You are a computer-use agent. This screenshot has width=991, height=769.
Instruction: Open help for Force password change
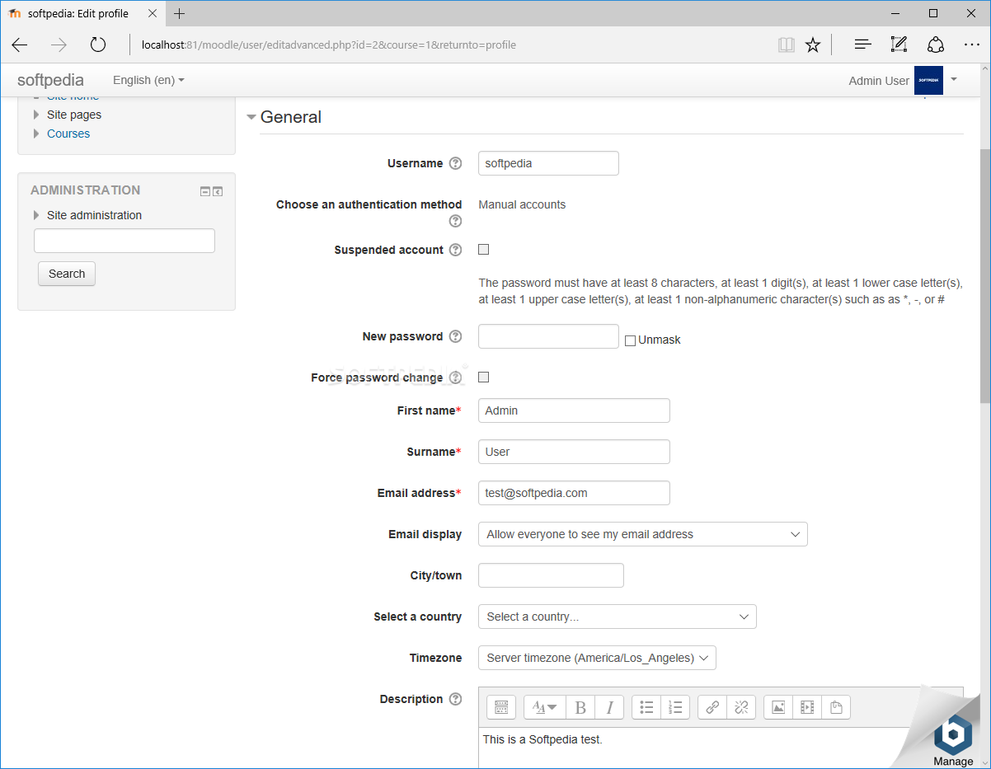click(x=455, y=377)
